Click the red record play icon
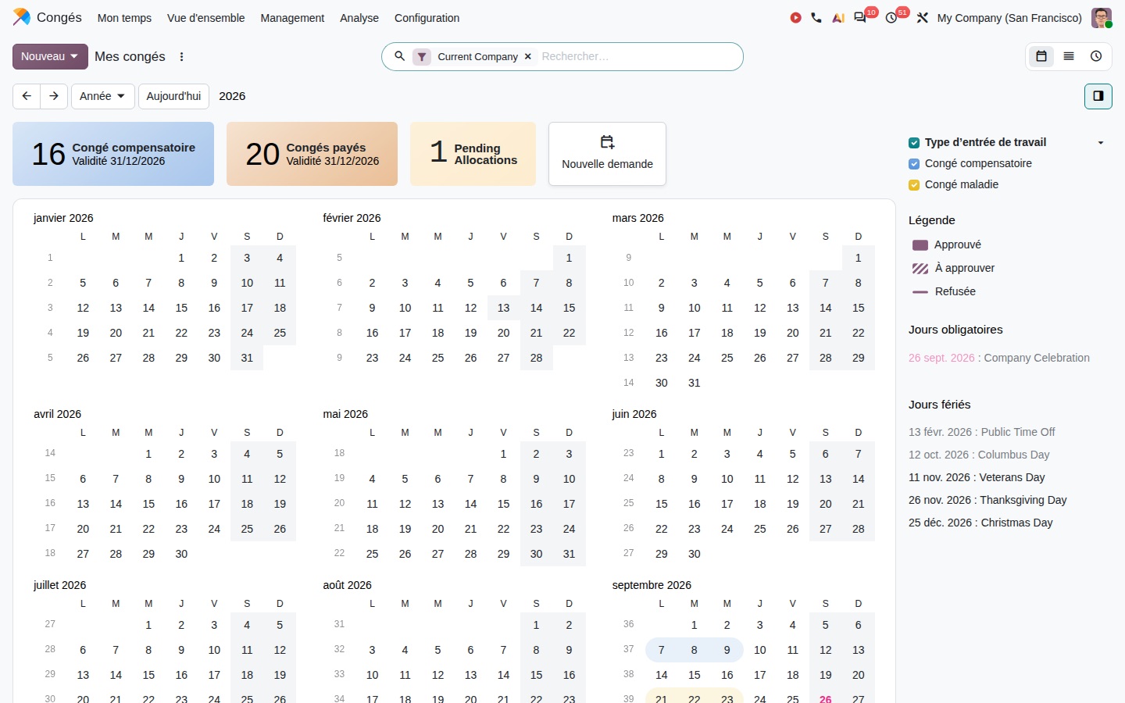The image size is (1125, 703). [x=795, y=18]
